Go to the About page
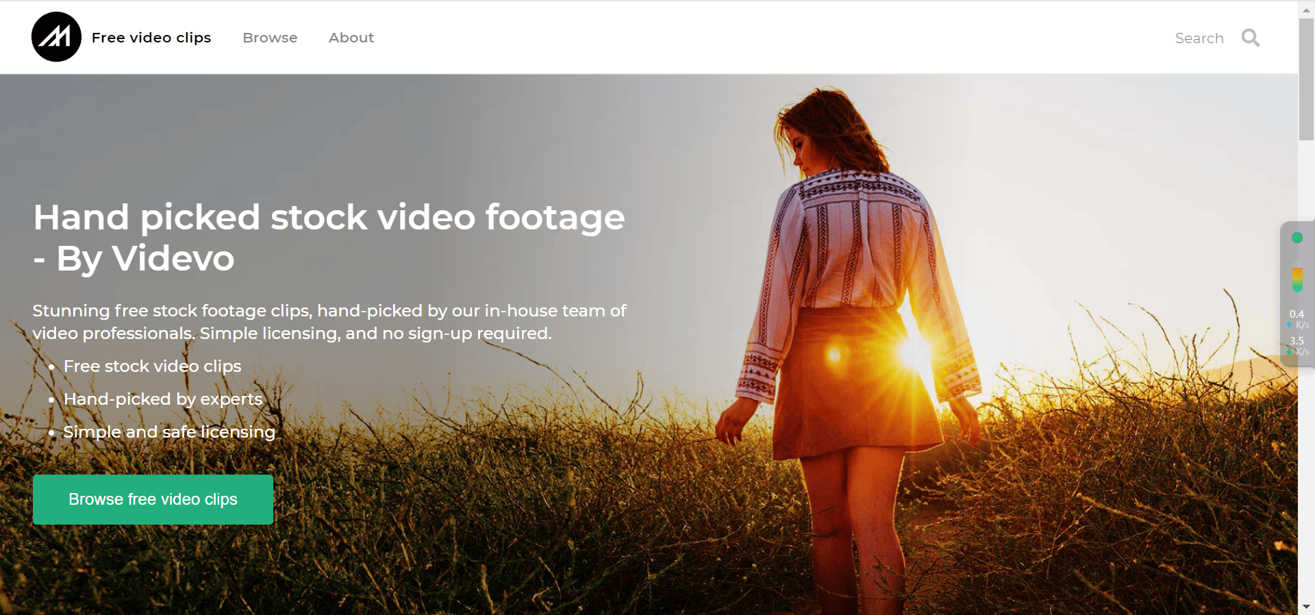This screenshot has height=615, width=1315. coord(351,38)
